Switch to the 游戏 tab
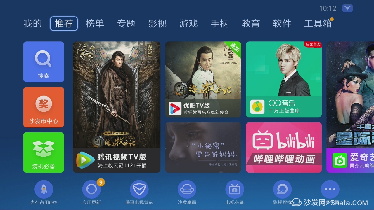 pyautogui.click(x=188, y=24)
